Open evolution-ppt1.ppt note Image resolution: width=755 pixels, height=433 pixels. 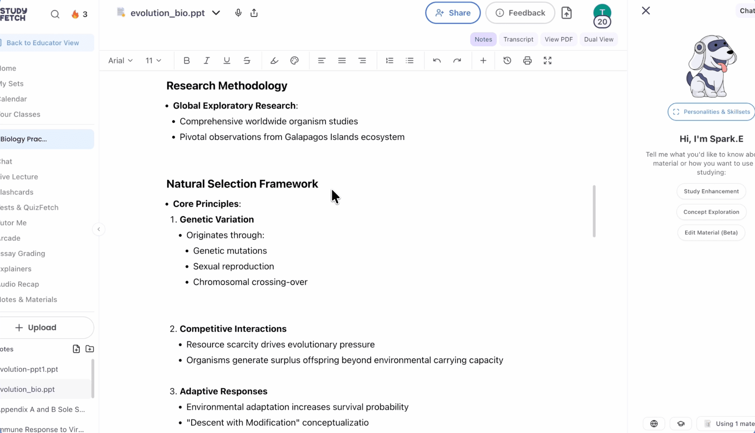pyautogui.click(x=29, y=369)
